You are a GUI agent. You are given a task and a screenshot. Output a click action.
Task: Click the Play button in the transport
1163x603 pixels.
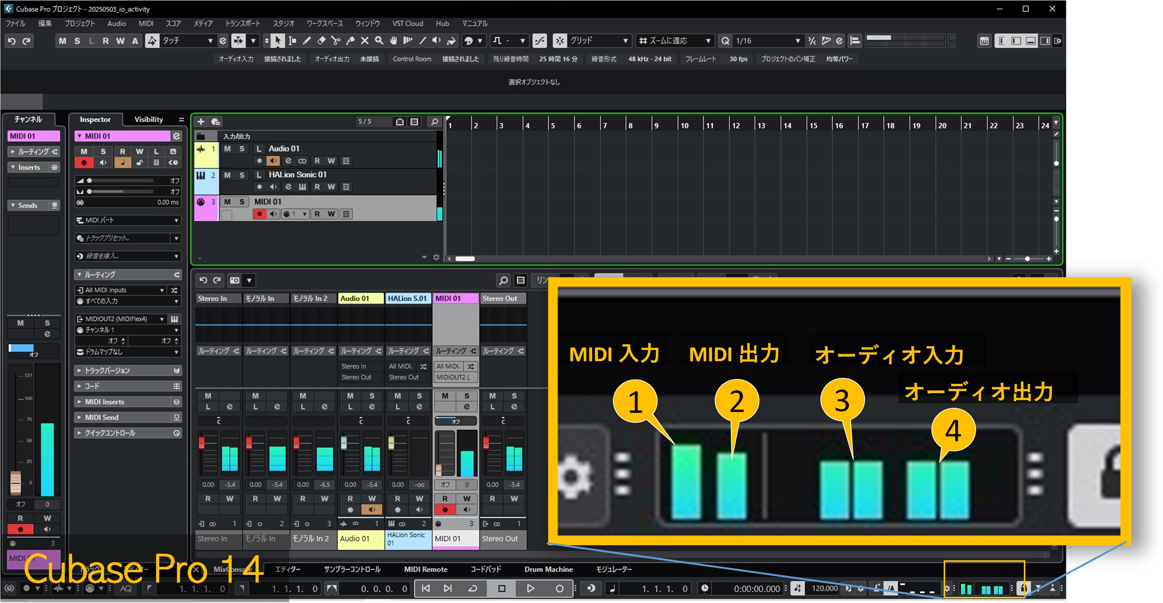tap(530, 589)
